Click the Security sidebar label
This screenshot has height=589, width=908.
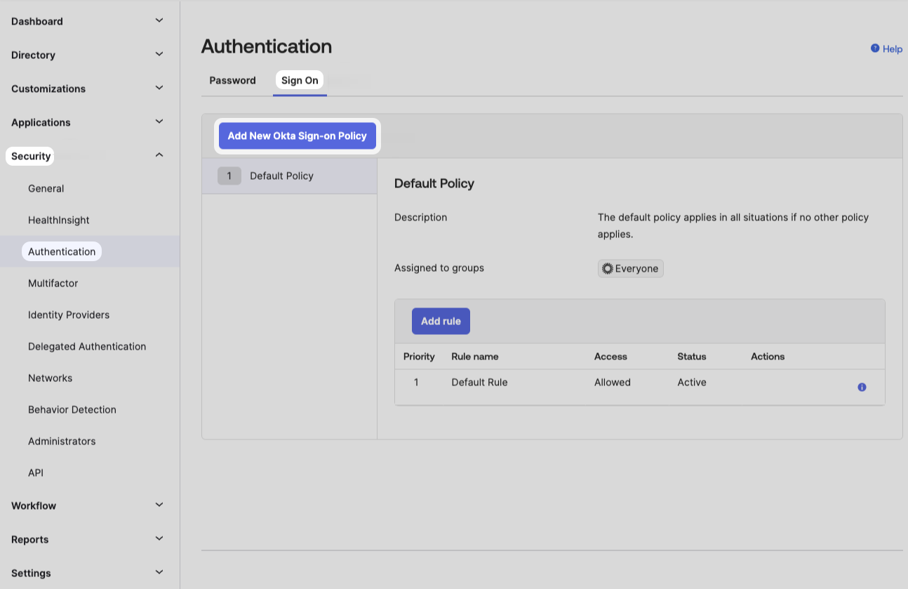(31, 156)
